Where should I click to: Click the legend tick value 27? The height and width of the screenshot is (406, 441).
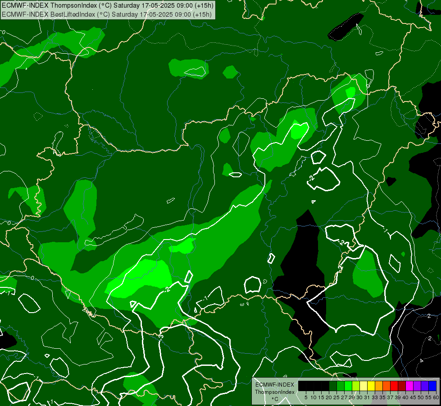pyautogui.click(x=344, y=397)
